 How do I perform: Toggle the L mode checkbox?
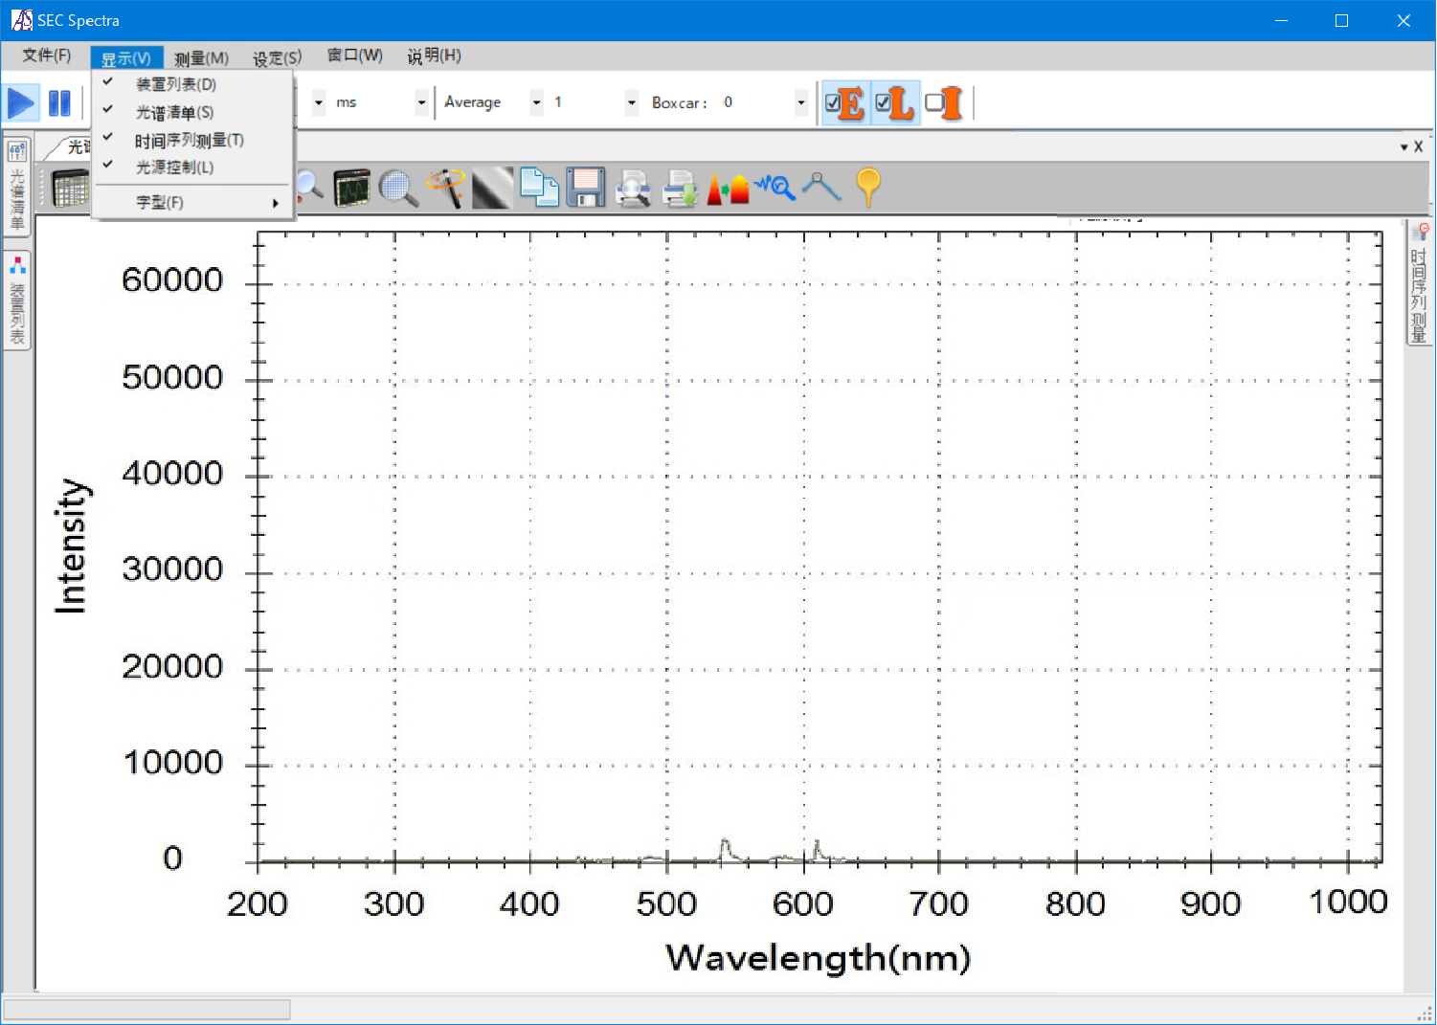883,102
